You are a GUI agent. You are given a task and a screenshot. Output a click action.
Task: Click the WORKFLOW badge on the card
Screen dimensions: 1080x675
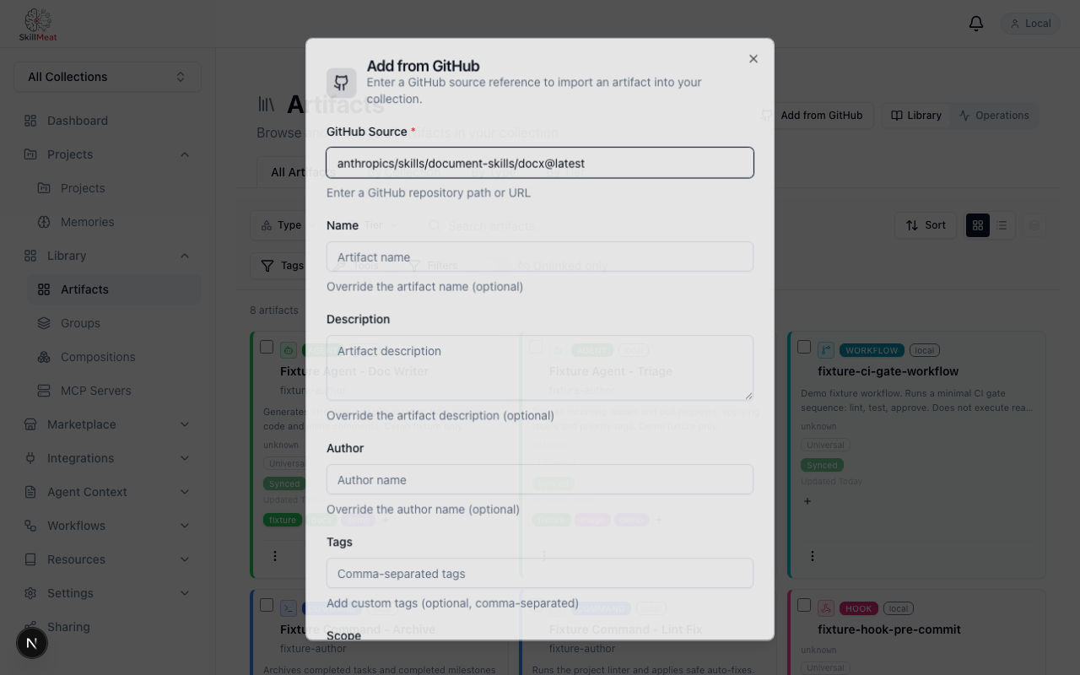[x=872, y=350]
